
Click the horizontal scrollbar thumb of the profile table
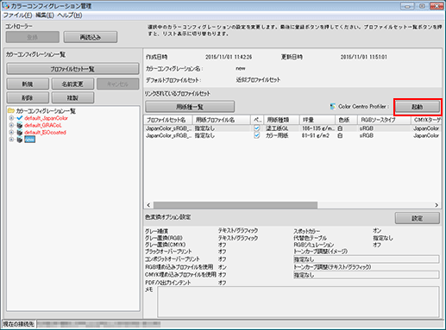tap(236, 205)
